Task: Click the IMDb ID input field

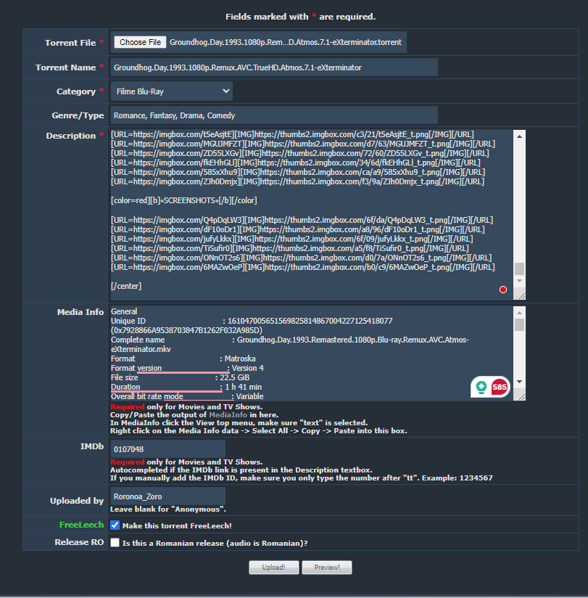Action: pyautogui.click(x=167, y=449)
